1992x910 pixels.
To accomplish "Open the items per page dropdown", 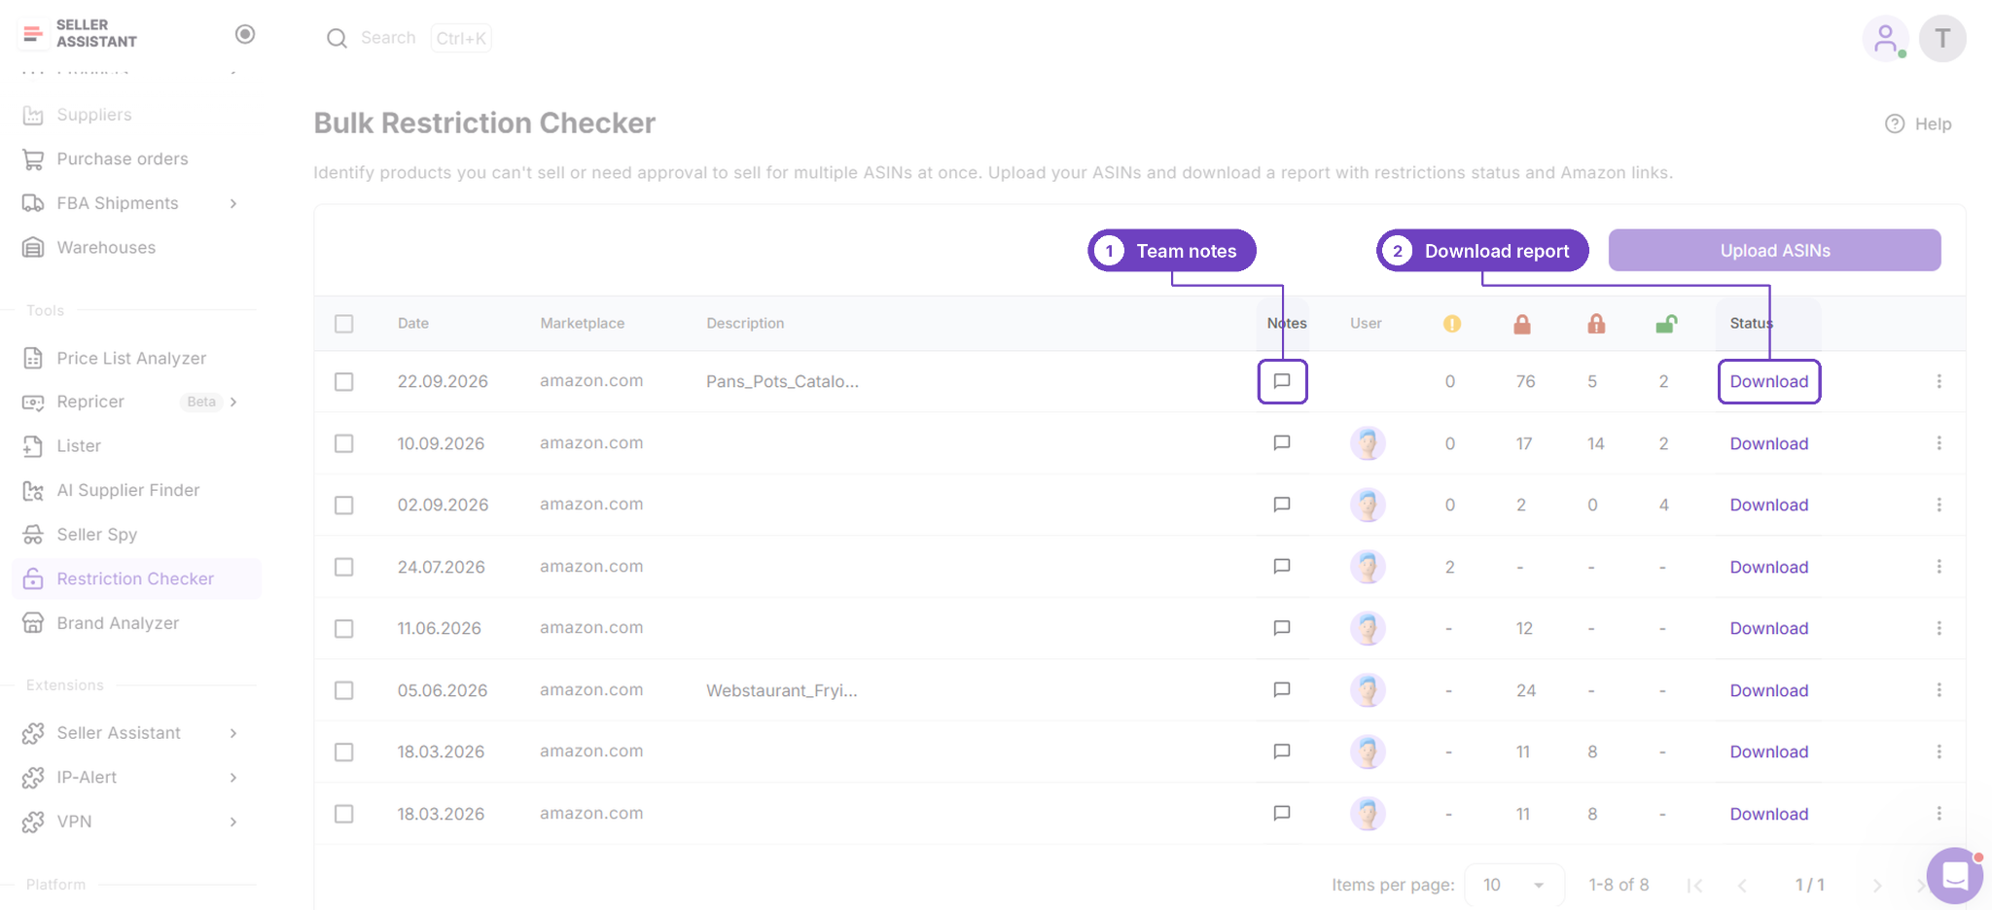I will pyautogui.click(x=1513, y=885).
